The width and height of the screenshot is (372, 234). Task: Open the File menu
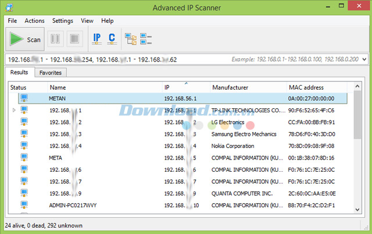(12, 21)
